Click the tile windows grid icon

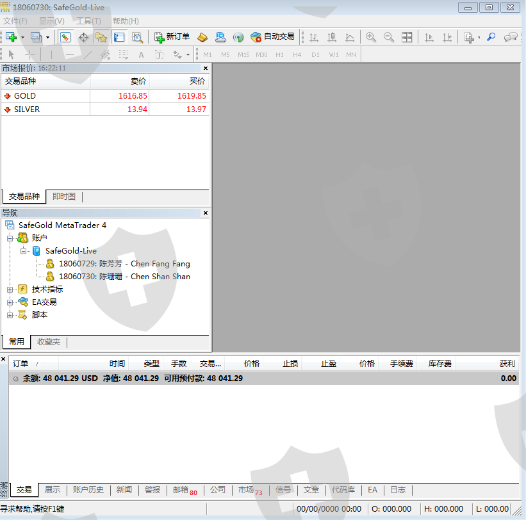pos(407,37)
